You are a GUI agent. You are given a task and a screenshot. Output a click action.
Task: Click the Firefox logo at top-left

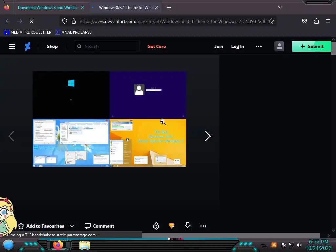(7, 7)
